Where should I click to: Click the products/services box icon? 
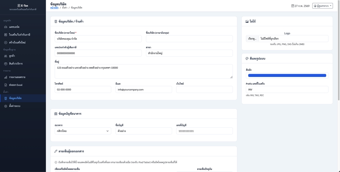click(x=6, y=63)
